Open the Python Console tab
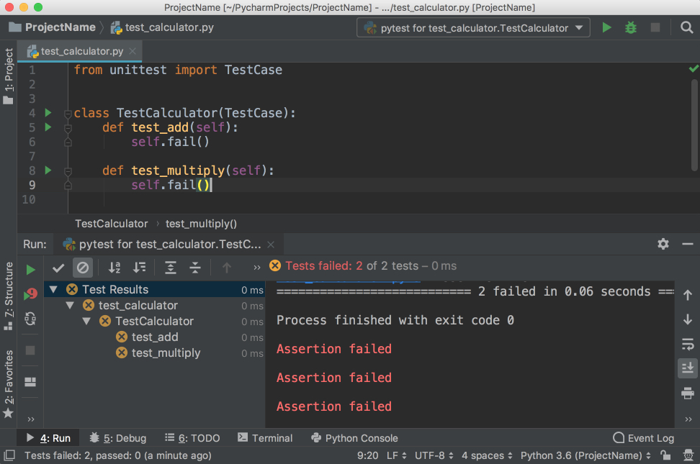Image resolution: width=700 pixels, height=464 pixels. pyautogui.click(x=354, y=437)
